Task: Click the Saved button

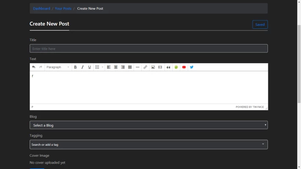Action: pos(260,25)
